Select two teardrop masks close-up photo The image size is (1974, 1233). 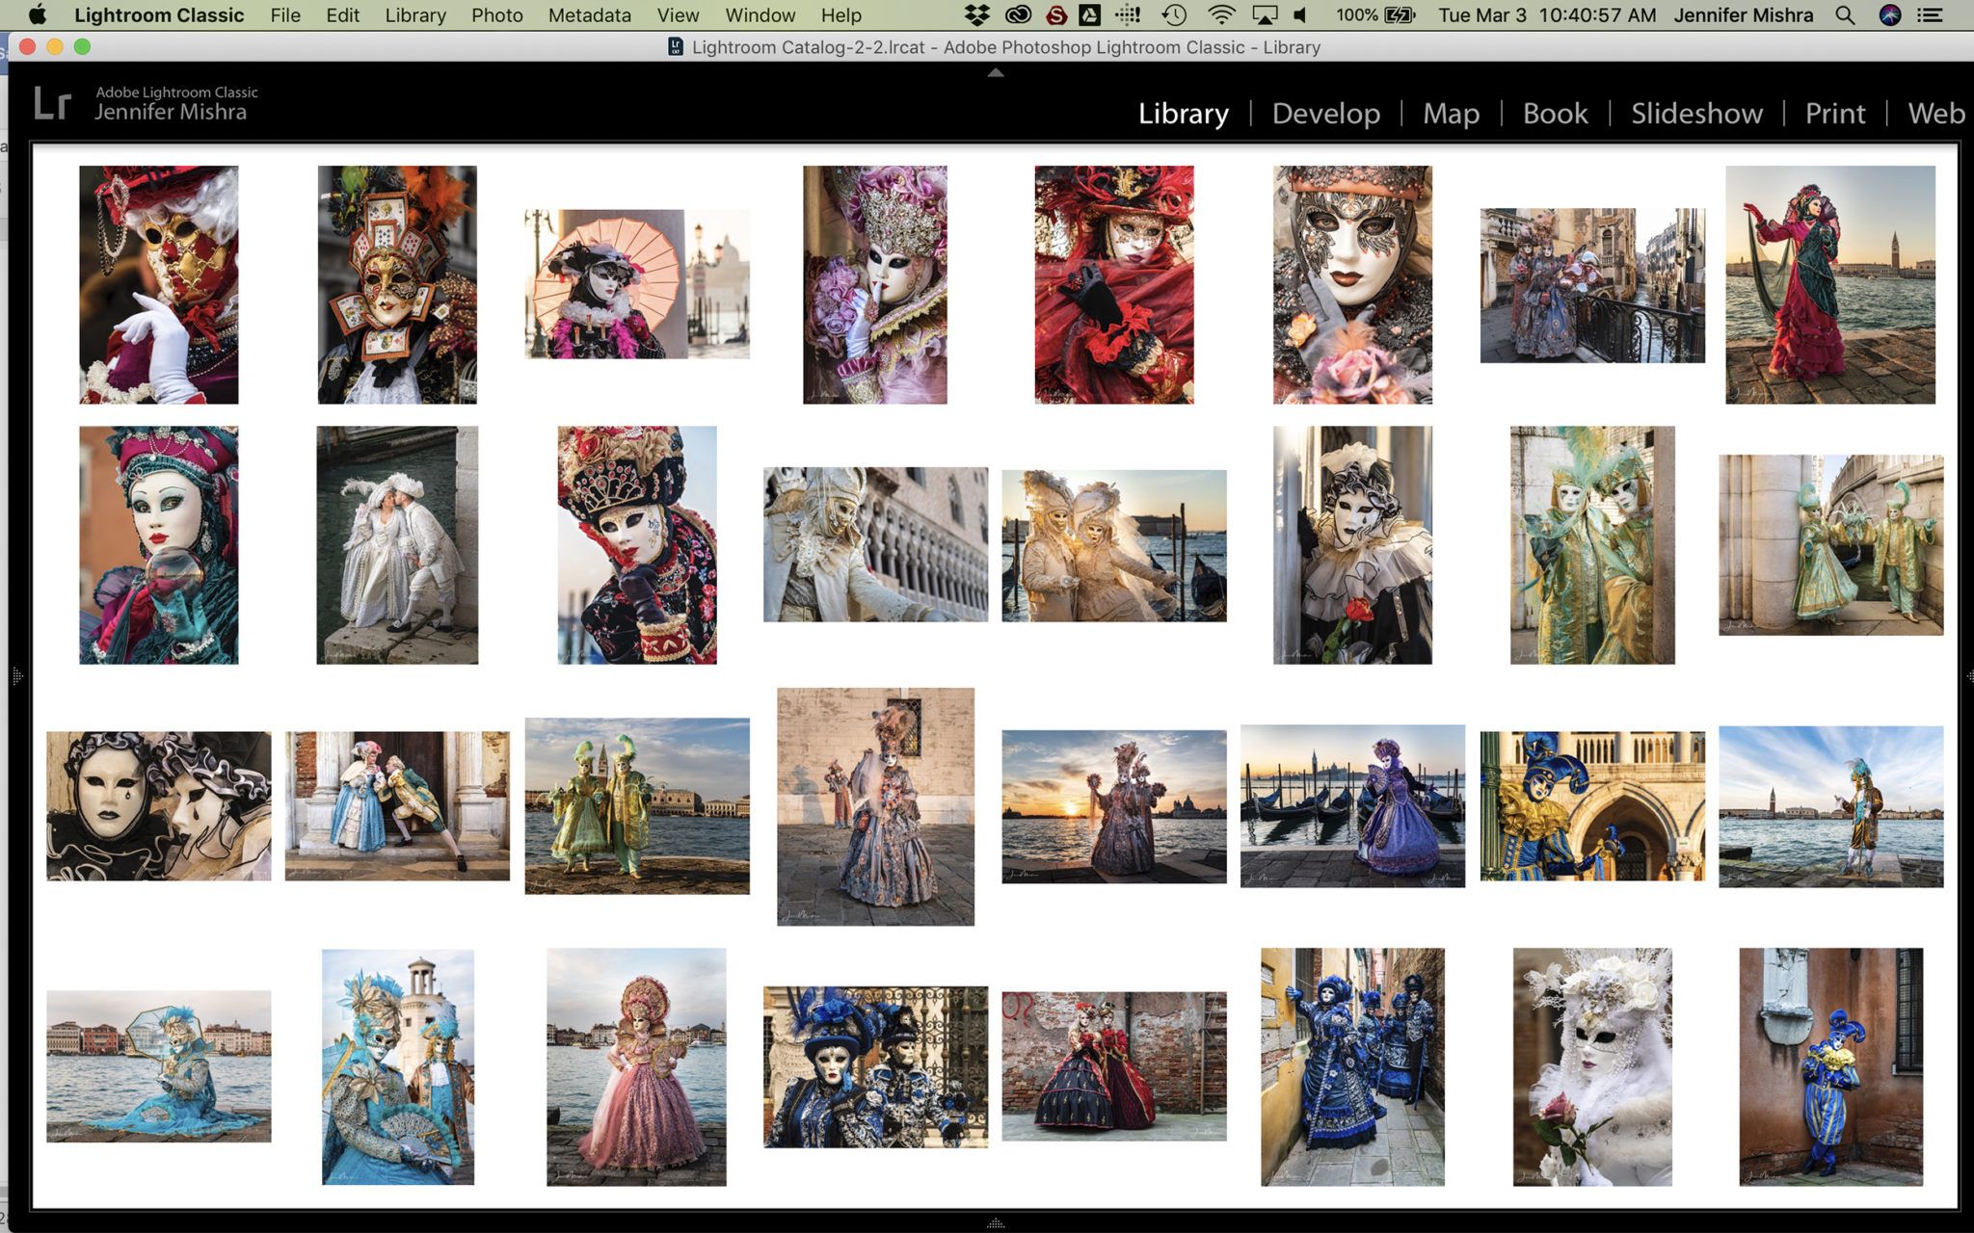pos(159,806)
